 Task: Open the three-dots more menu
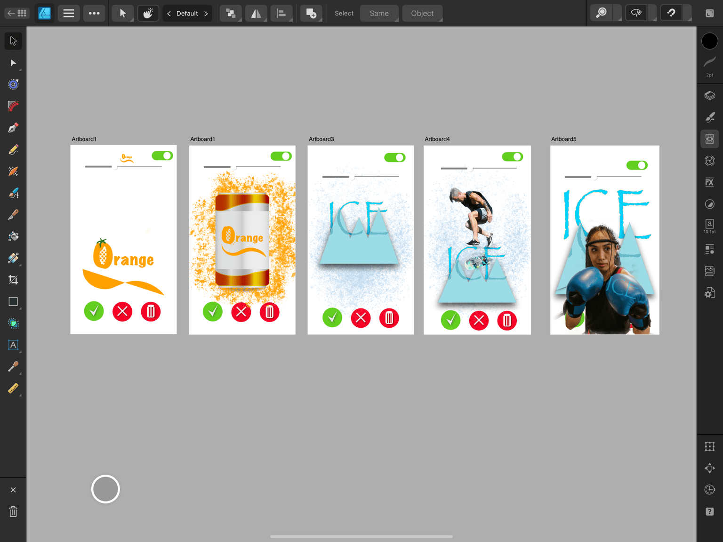click(94, 13)
